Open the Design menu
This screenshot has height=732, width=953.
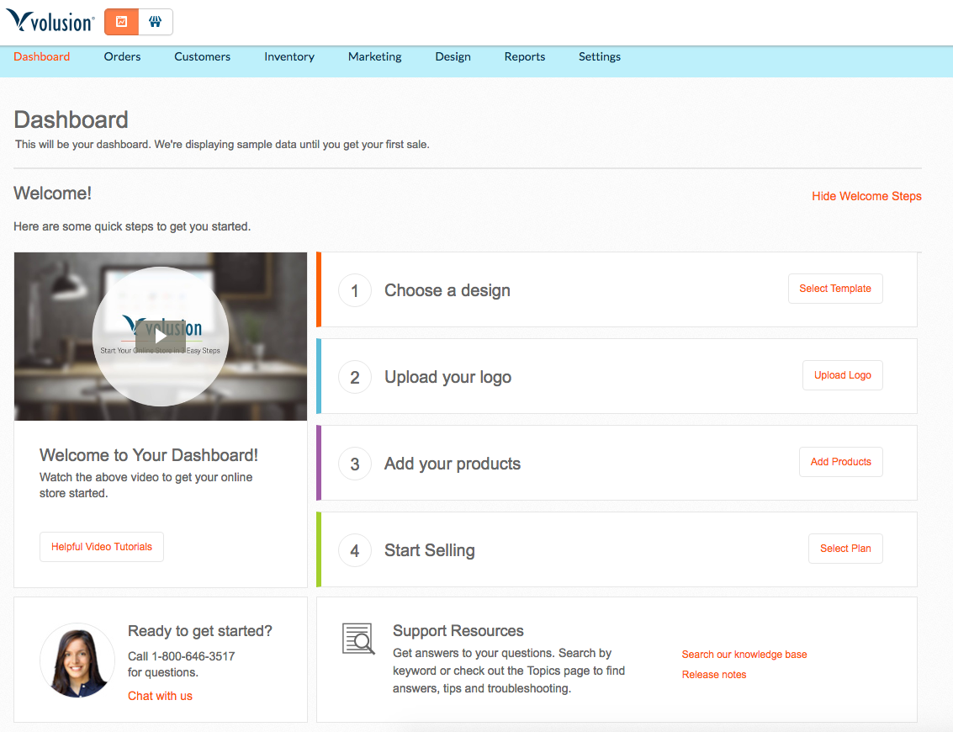pos(453,56)
